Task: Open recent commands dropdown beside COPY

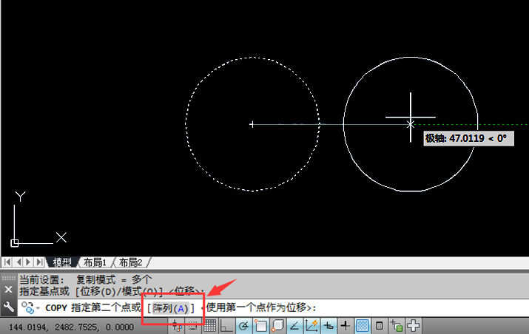Action: tap(38, 308)
